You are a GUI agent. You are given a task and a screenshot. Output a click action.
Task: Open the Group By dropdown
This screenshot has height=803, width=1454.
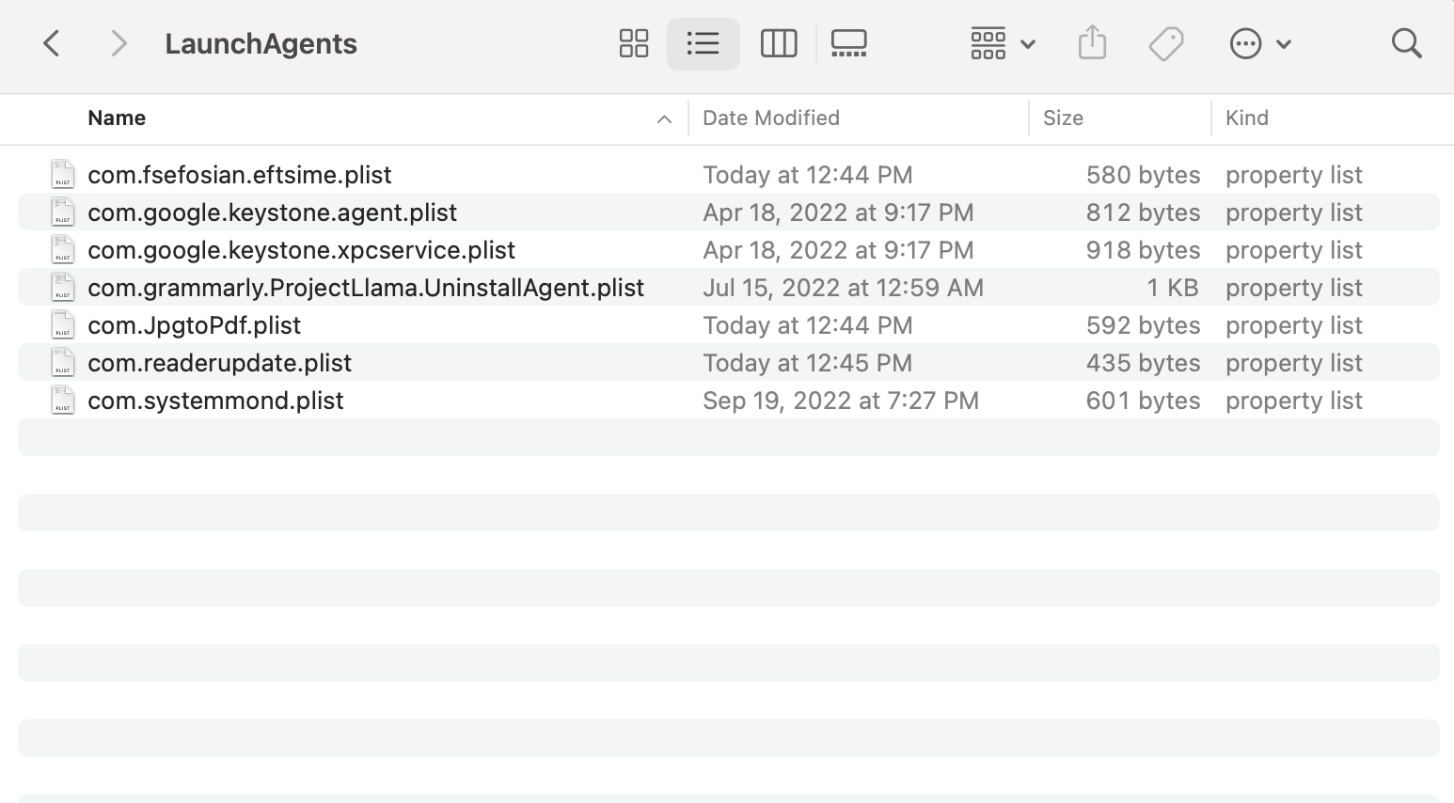coord(1003,43)
